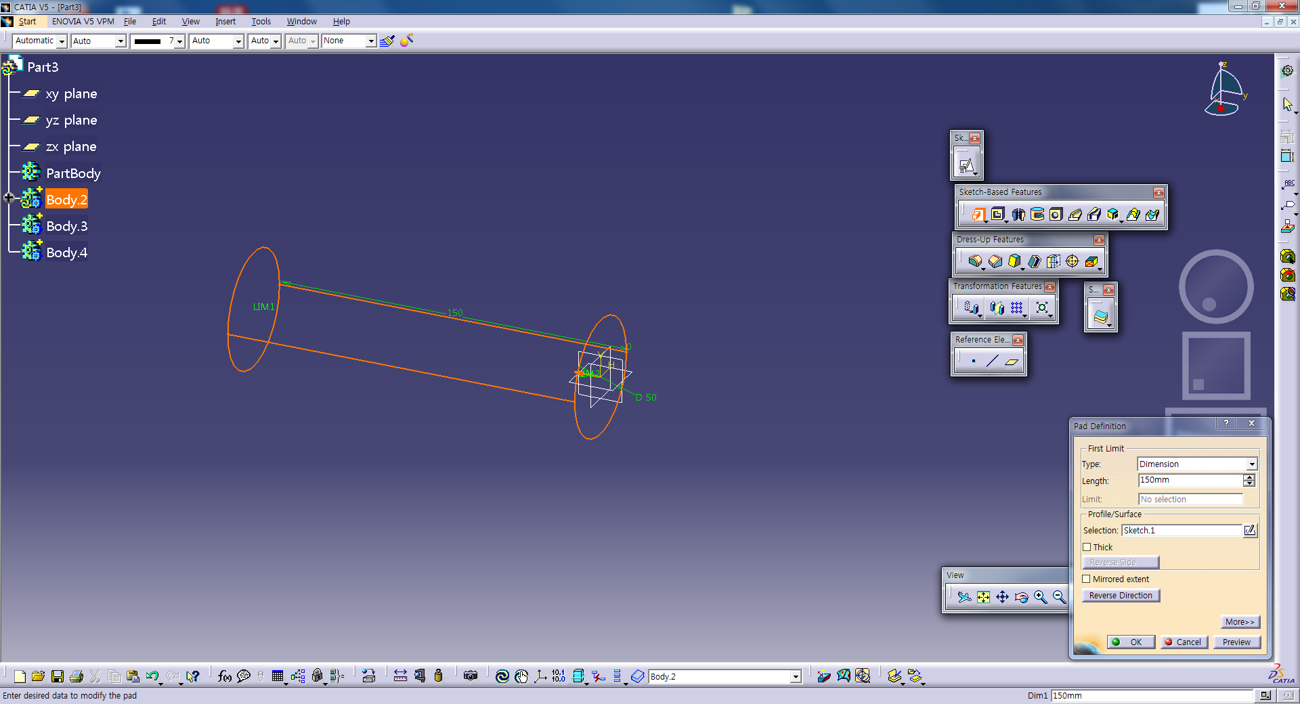
Task: Select the Pad tool in Sketch-Based Features
Action: coord(978,215)
